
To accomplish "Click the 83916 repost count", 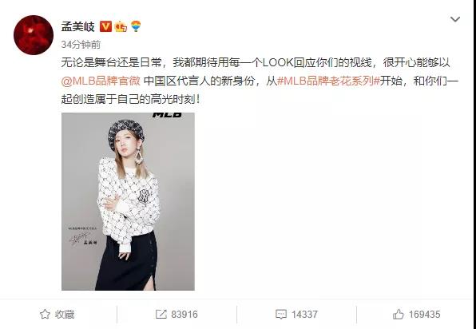I will tap(184, 315).
